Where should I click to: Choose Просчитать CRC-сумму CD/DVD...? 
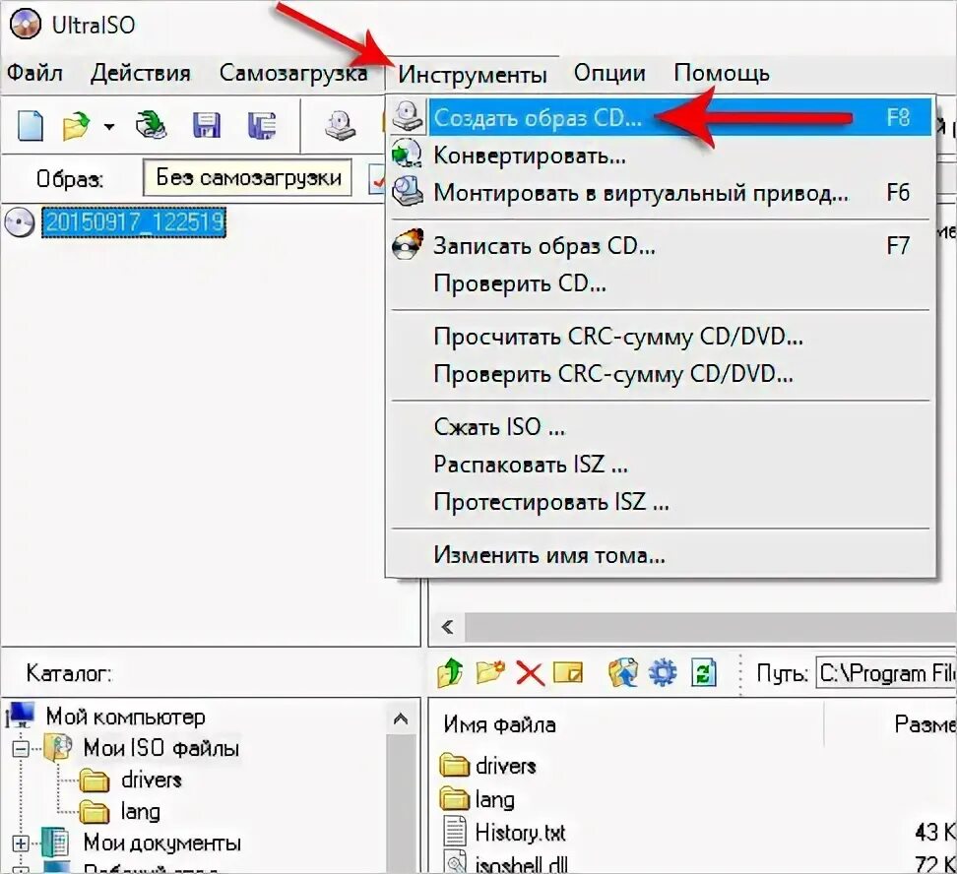(661, 337)
